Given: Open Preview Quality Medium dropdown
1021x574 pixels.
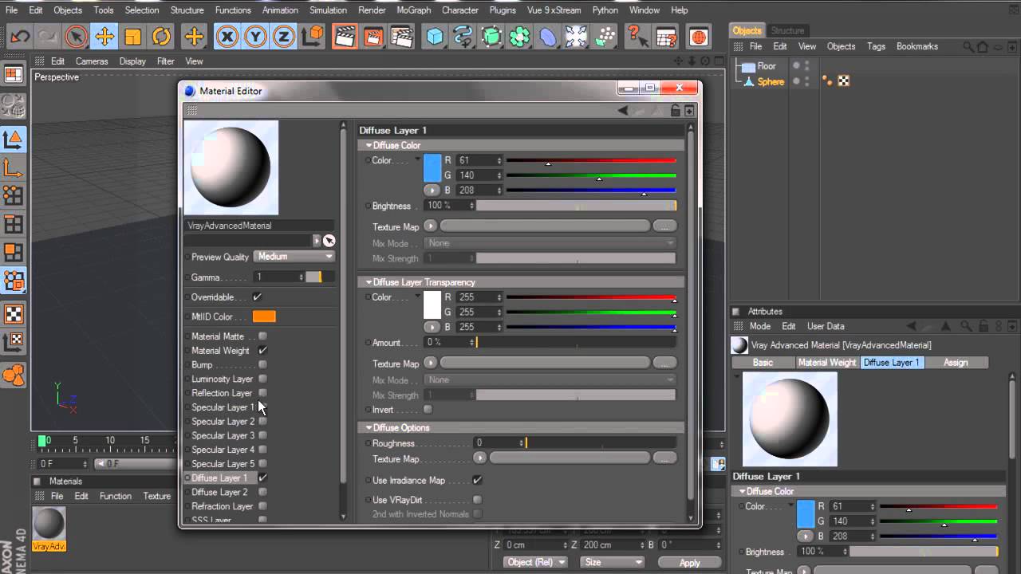Looking at the screenshot, I should [x=294, y=257].
